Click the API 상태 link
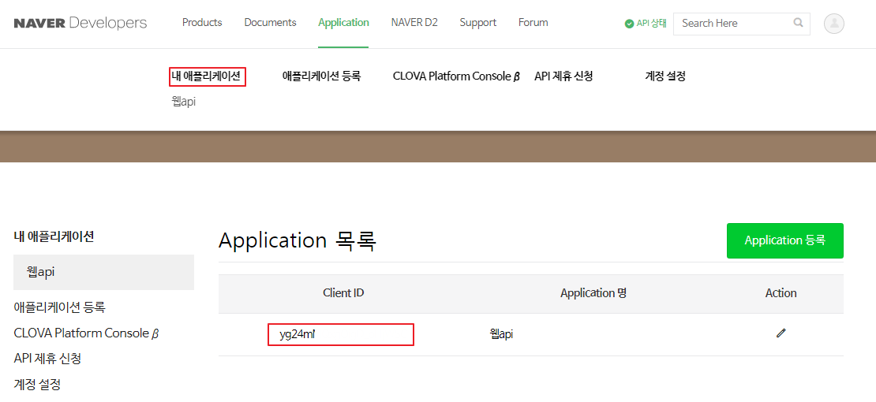The height and width of the screenshot is (402, 876). point(651,24)
